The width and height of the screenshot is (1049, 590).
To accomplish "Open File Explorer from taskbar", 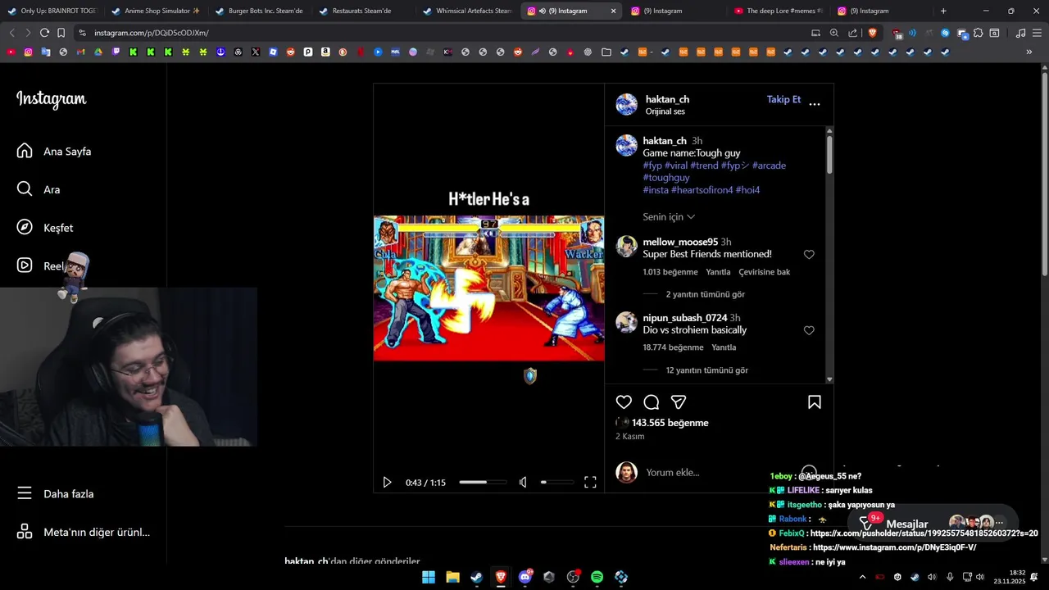I will point(452,577).
